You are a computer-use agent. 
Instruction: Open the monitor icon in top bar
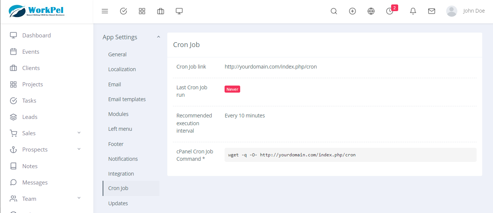179,11
